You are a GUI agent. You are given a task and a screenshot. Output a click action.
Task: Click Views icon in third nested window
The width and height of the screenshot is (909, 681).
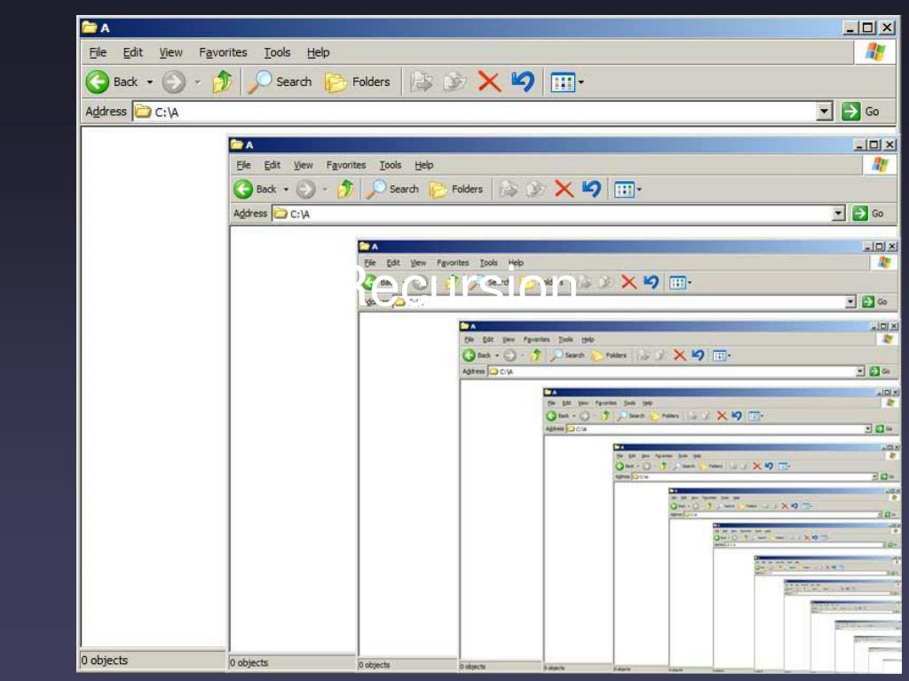[677, 283]
